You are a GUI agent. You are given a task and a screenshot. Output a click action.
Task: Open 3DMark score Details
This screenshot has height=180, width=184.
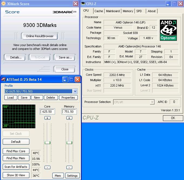click(x=16, y=57)
